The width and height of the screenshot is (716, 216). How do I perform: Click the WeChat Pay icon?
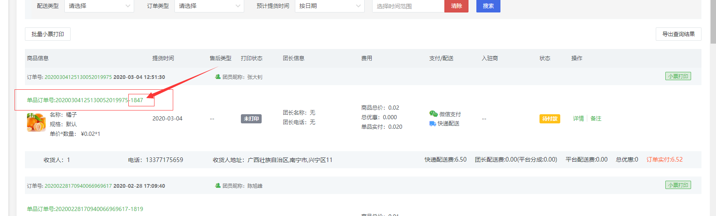pos(433,114)
